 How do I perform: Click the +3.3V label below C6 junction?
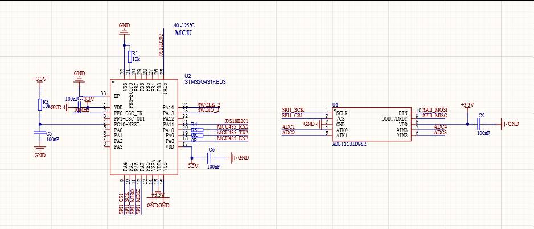tap(191, 166)
